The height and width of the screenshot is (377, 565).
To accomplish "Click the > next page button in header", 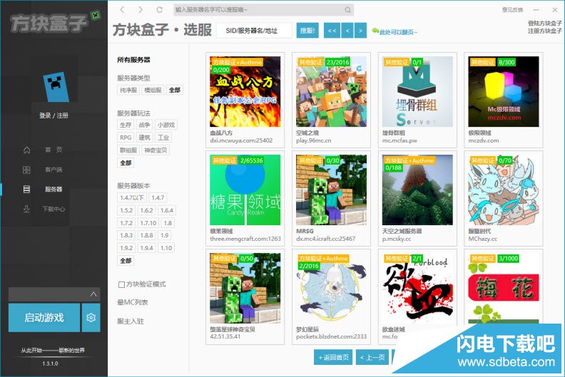I will click(x=360, y=31).
